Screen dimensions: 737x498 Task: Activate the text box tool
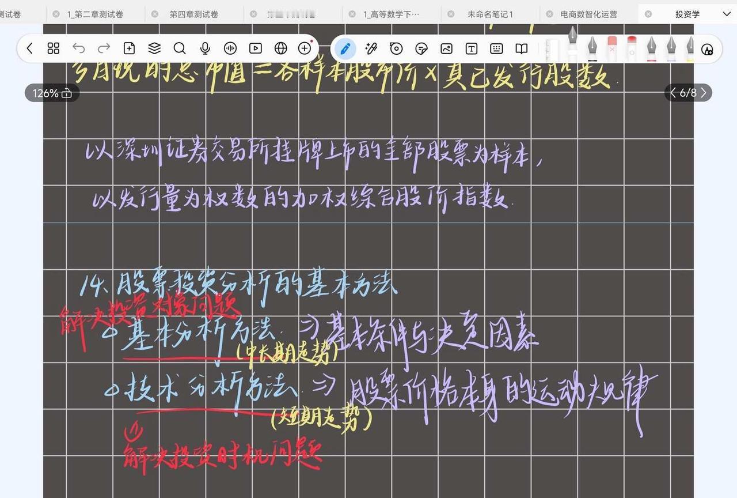pyautogui.click(x=472, y=48)
